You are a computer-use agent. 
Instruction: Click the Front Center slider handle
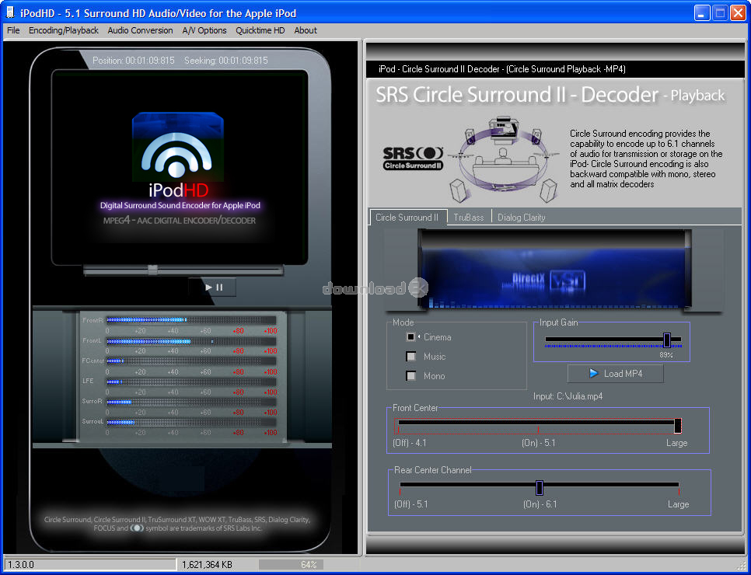click(x=678, y=425)
